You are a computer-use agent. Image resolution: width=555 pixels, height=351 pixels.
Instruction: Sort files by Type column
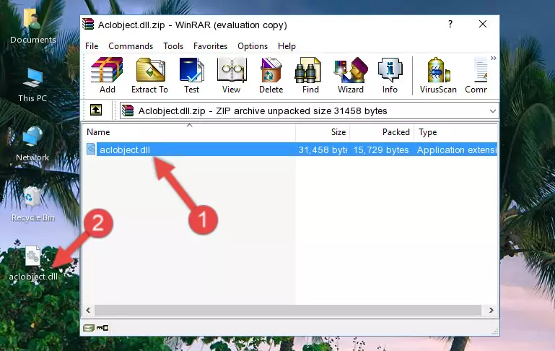tap(455, 132)
